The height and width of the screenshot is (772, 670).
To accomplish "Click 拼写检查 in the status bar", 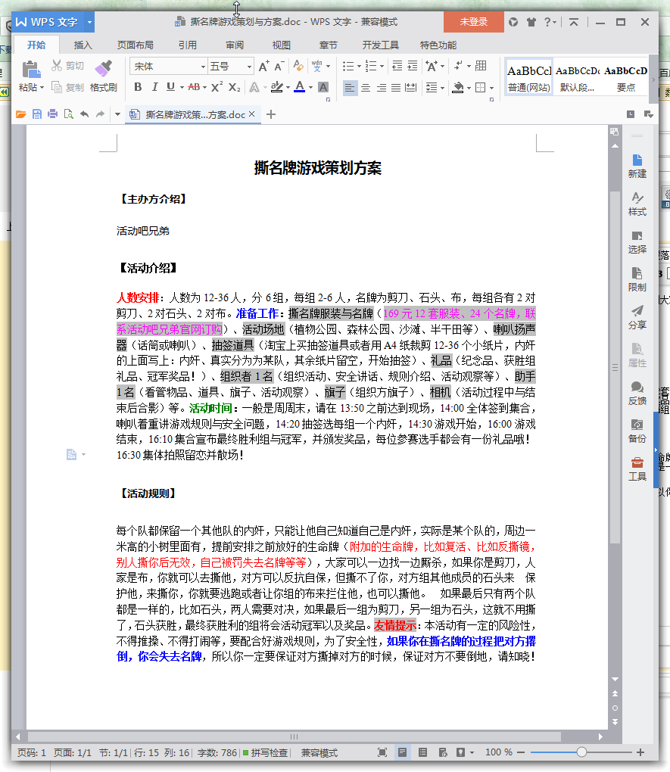I will click(266, 752).
